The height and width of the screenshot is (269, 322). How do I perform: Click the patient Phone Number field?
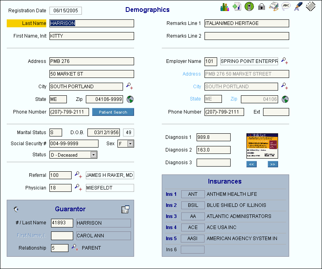click(x=69, y=112)
